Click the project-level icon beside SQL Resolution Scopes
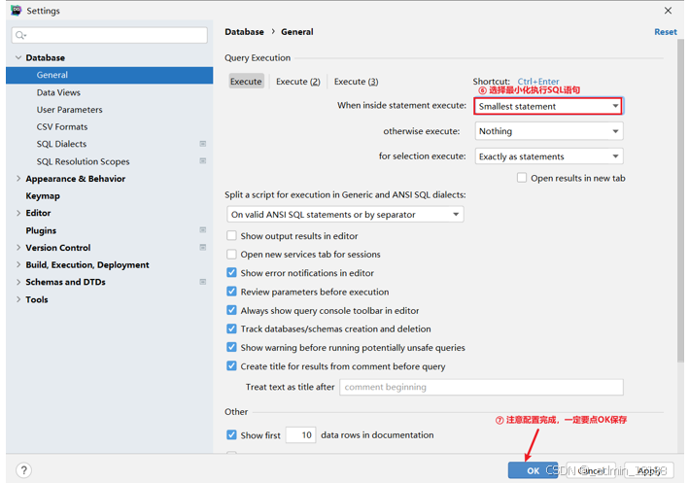Screen dimensions: 689x483 (202, 161)
